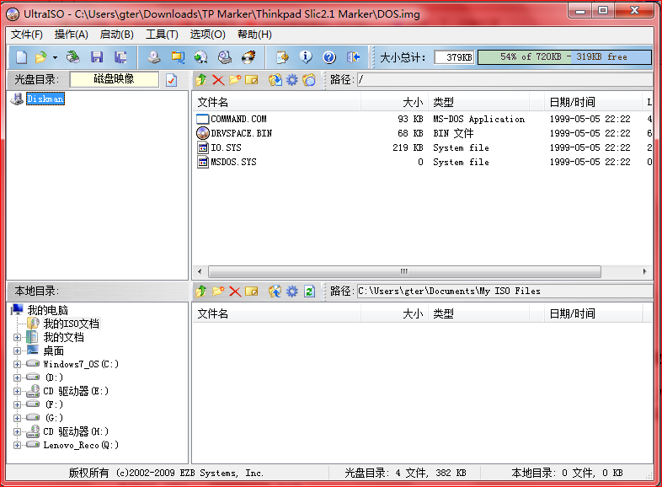
Task: Toggle the red checkmark box beside 磁盘映像
Action: [x=171, y=80]
